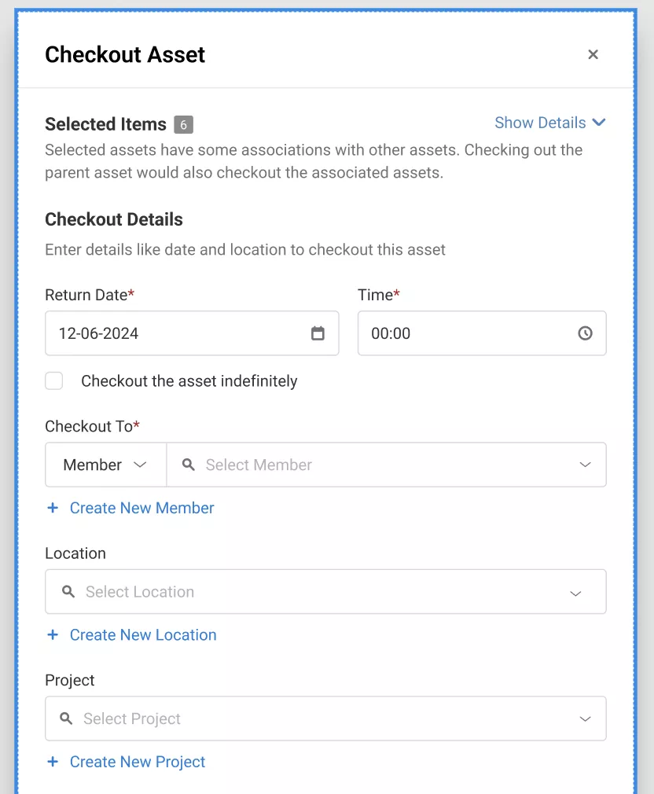Viewport: 654px width, 794px height.
Task: Close the Checkout Asset dialog
Action: coord(593,54)
